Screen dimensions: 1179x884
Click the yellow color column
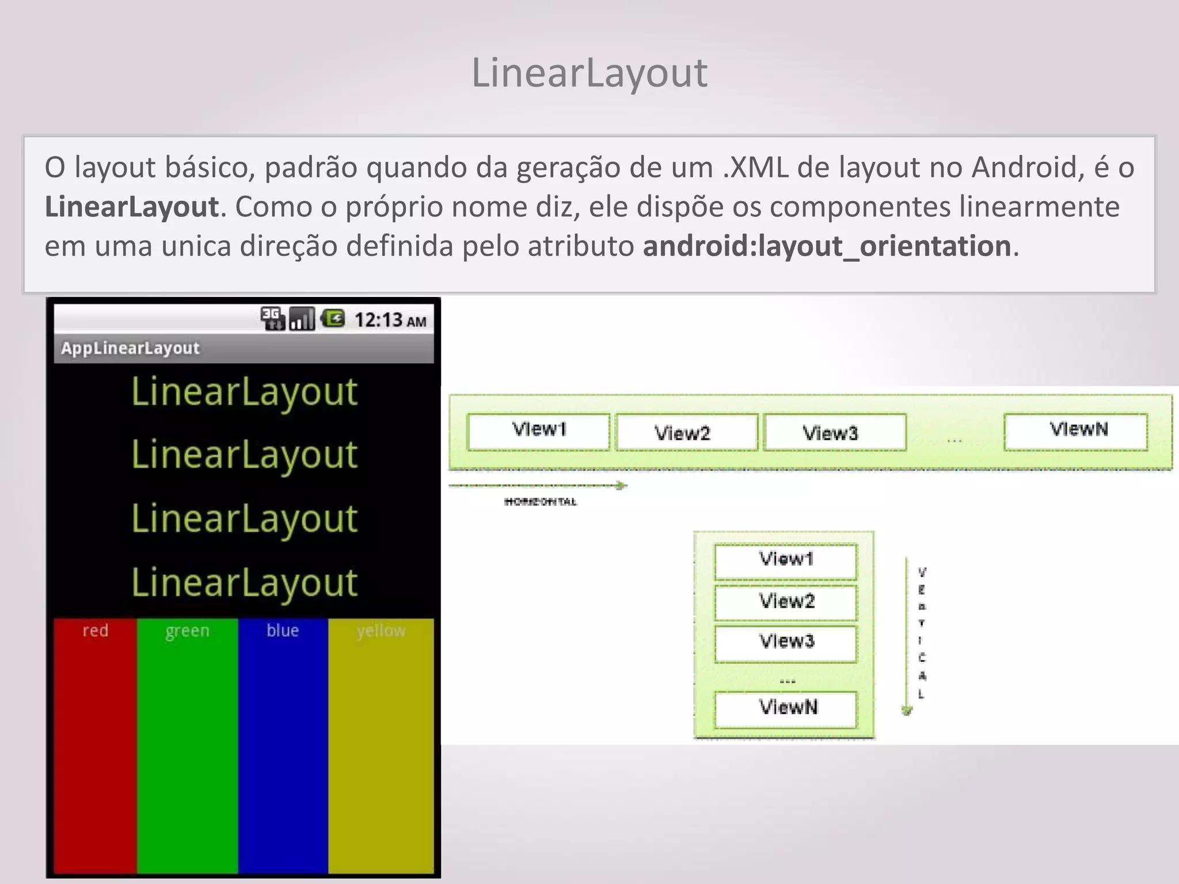tap(381, 746)
